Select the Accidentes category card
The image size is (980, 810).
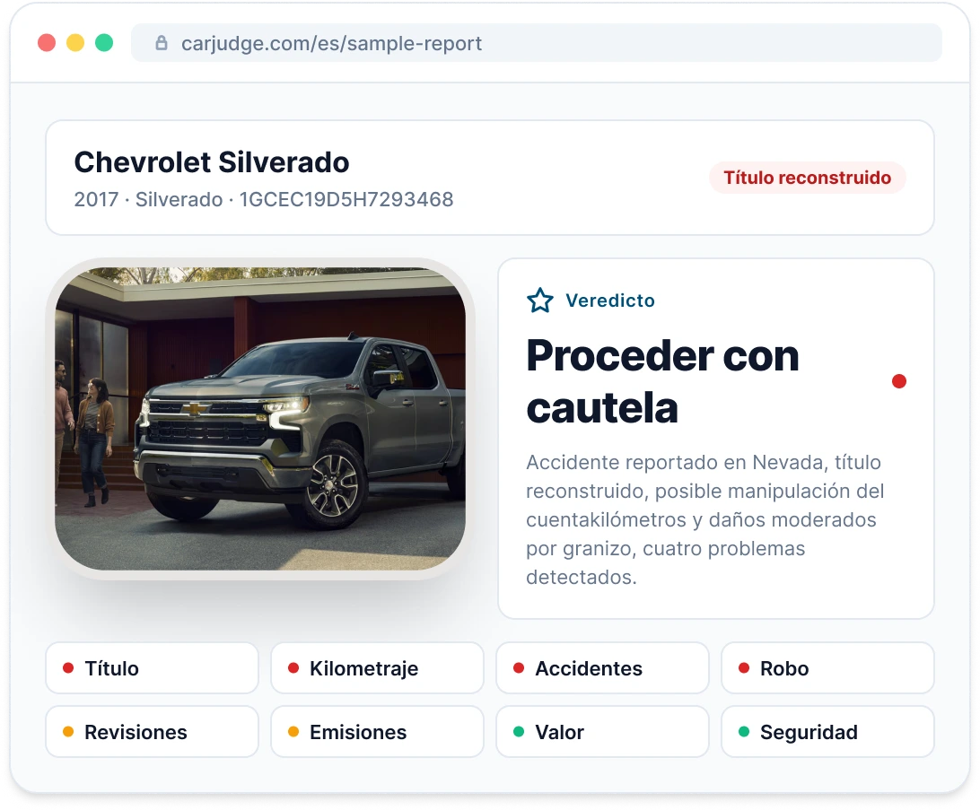[602, 668]
